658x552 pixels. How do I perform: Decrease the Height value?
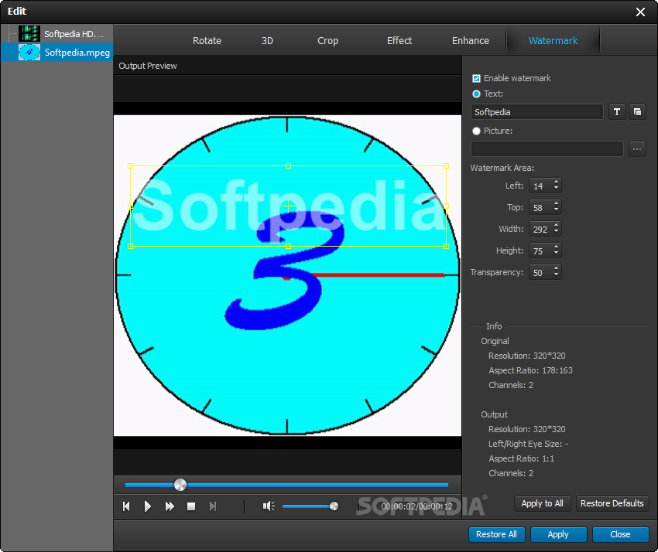pos(556,254)
